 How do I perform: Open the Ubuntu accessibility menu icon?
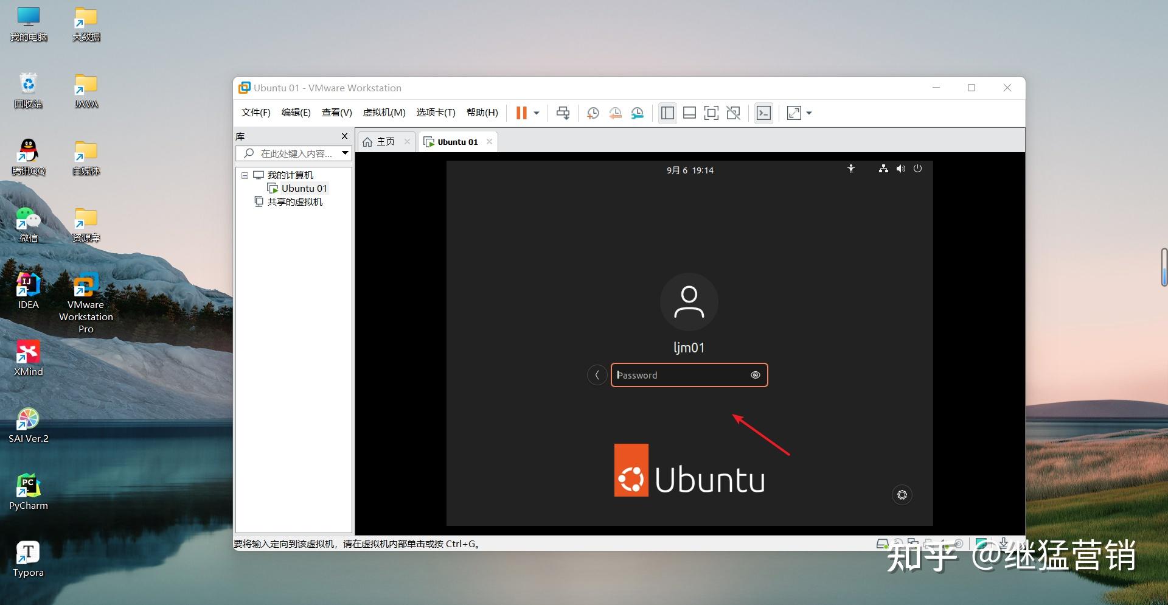point(851,169)
